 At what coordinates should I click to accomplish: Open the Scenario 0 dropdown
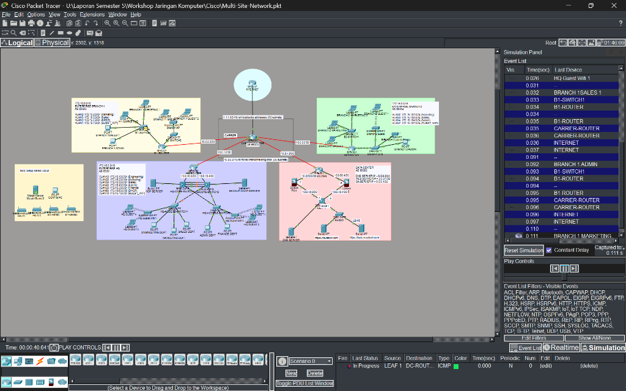(x=311, y=361)
